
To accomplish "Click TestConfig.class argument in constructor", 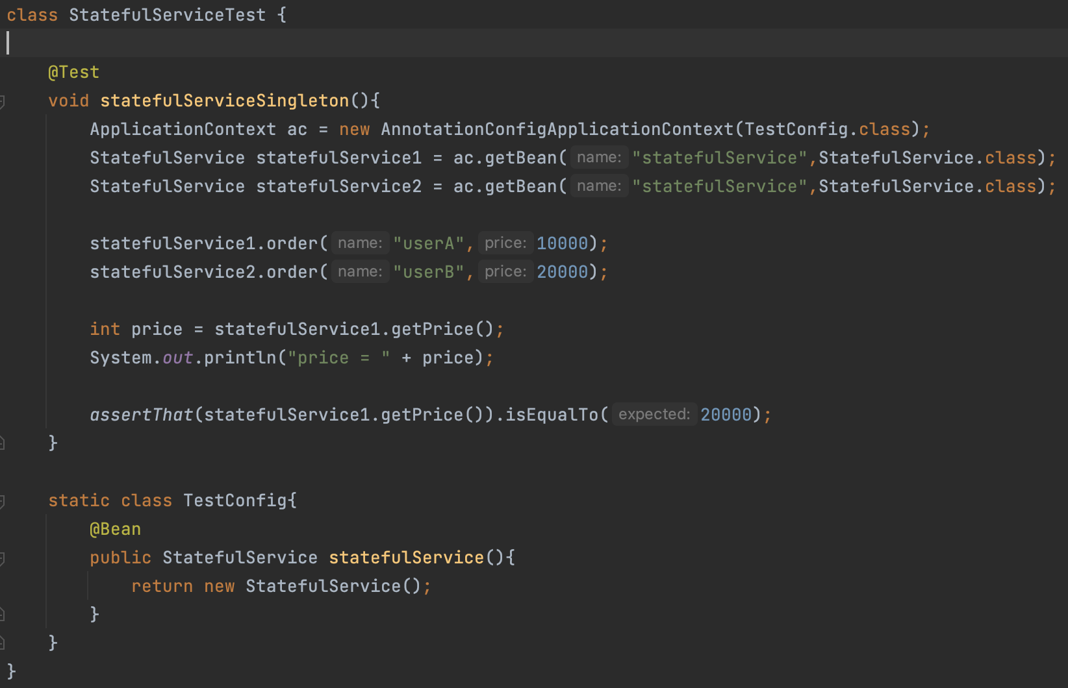I will tap(827, 129).
